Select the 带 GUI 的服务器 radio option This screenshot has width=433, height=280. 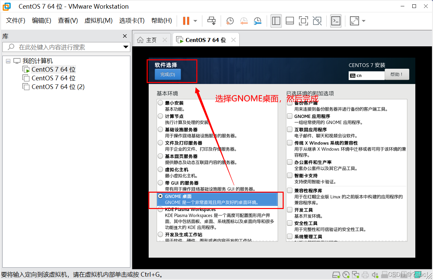tap(161, 183)
